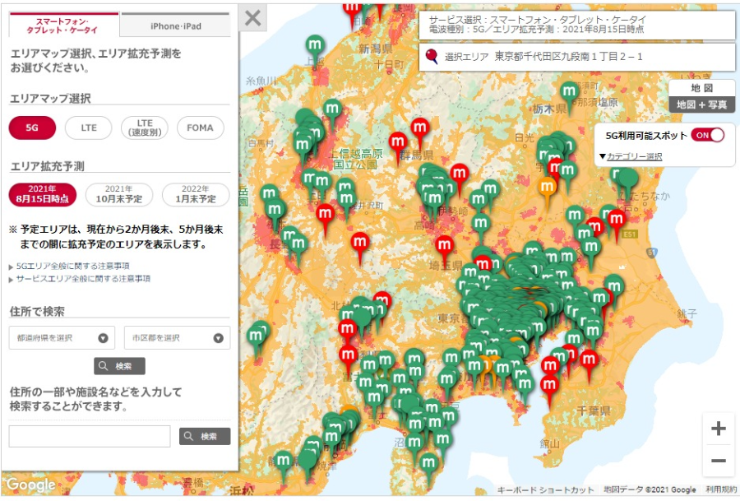Close the side panel with the X button
This screenshot has width=740, height=501.
click(x=253, y=18)
